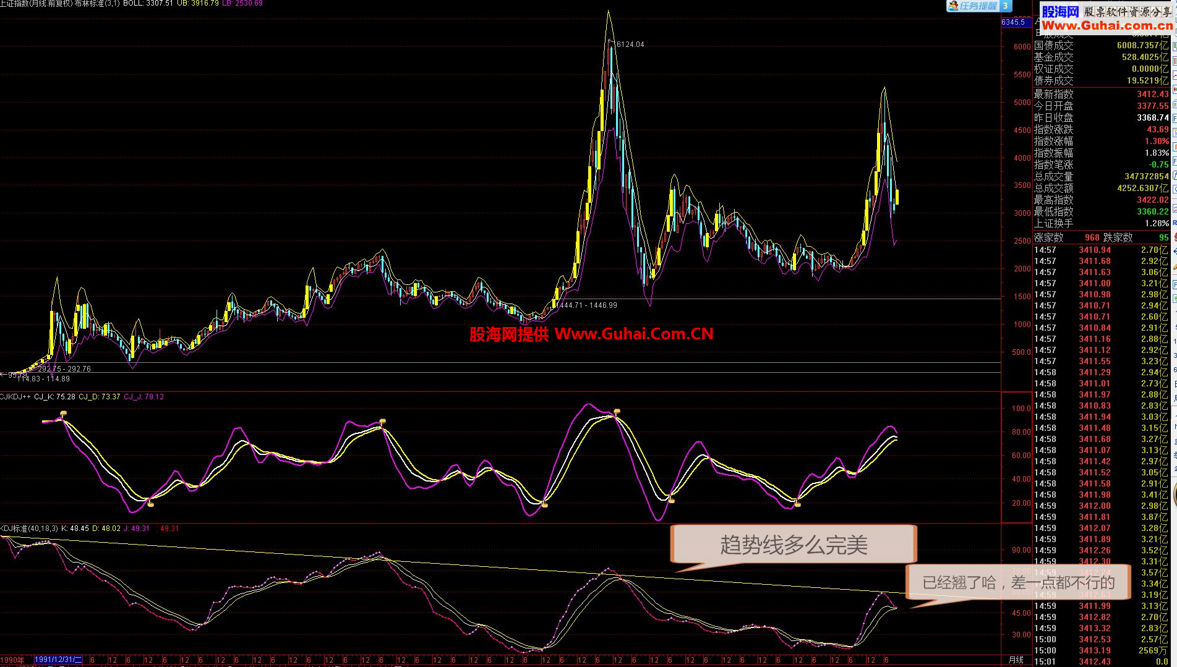Click the UB: 3916.79 value
Viewport: 1177px width, 667px height.
coord(198,4)
